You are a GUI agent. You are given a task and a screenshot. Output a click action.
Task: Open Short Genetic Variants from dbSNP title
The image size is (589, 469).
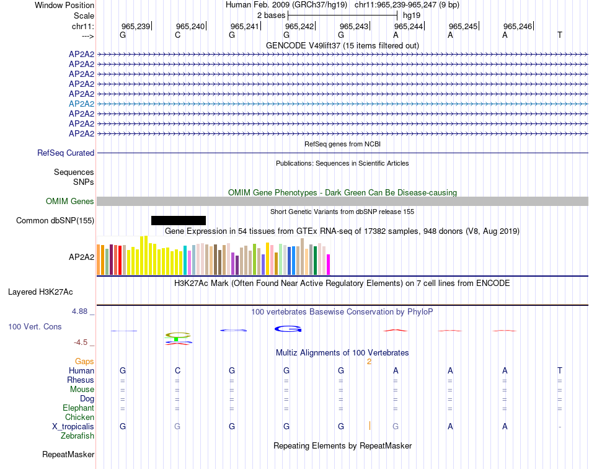click(342, 212)
